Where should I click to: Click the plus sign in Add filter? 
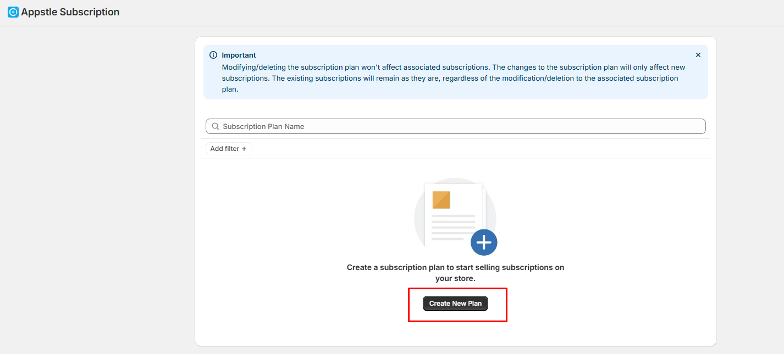point(244,149)
